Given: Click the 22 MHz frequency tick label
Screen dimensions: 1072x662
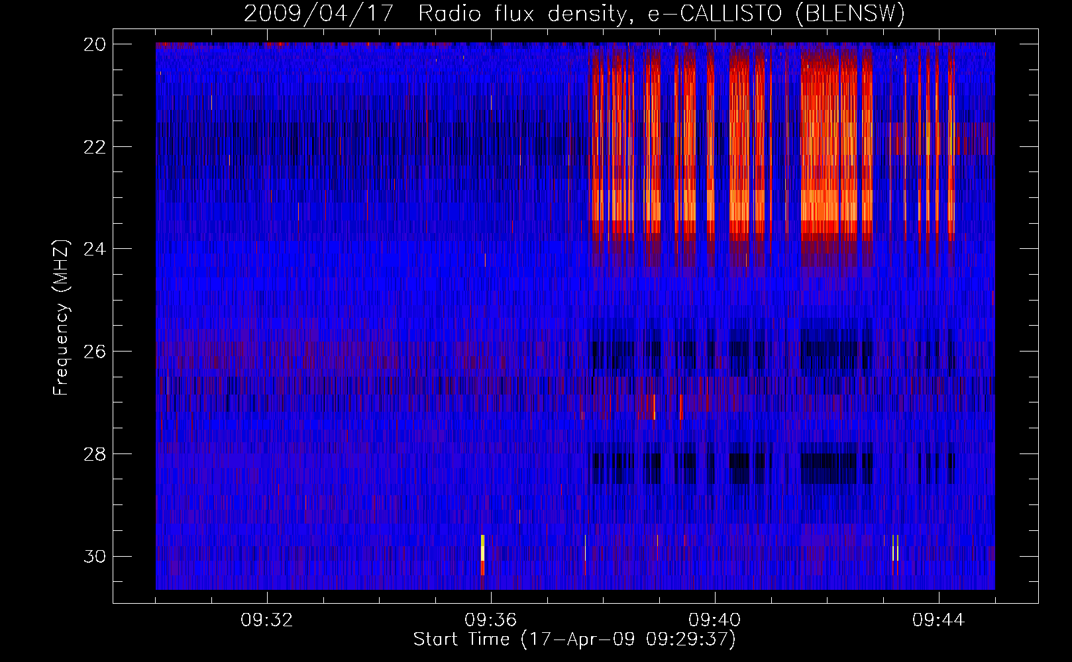Looking at the screenshot, I should pyautogui.click(x=95, y=146).
